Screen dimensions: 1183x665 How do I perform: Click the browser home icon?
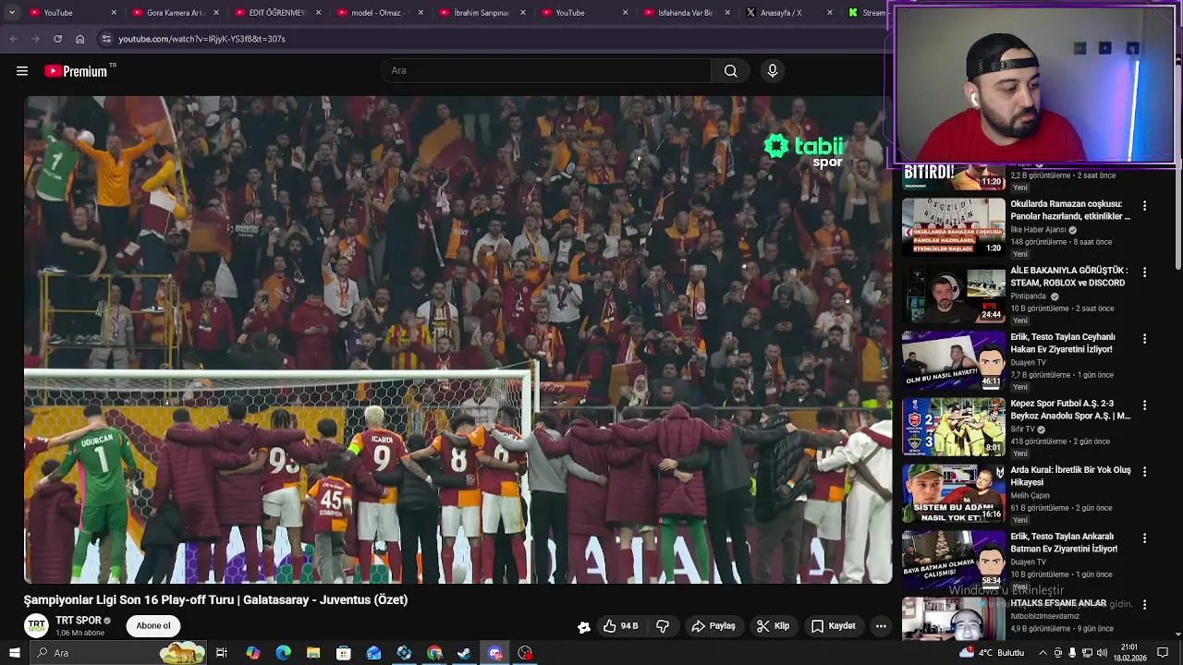(x=79, y=39)
